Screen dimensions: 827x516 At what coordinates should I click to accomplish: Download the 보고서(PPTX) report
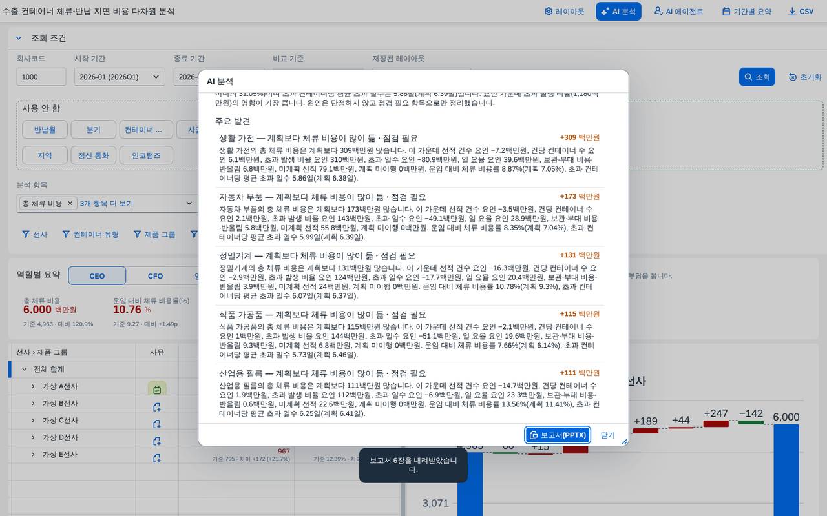click(558, 435)
